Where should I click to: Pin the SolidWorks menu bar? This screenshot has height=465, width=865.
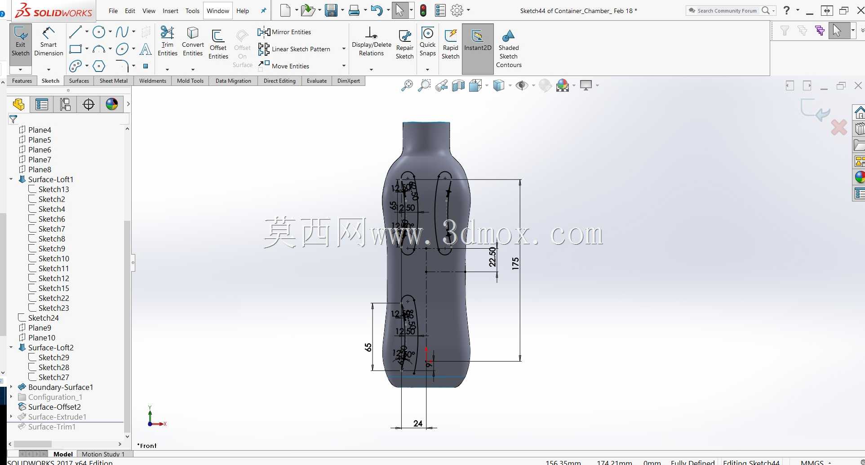click(264, 10)
